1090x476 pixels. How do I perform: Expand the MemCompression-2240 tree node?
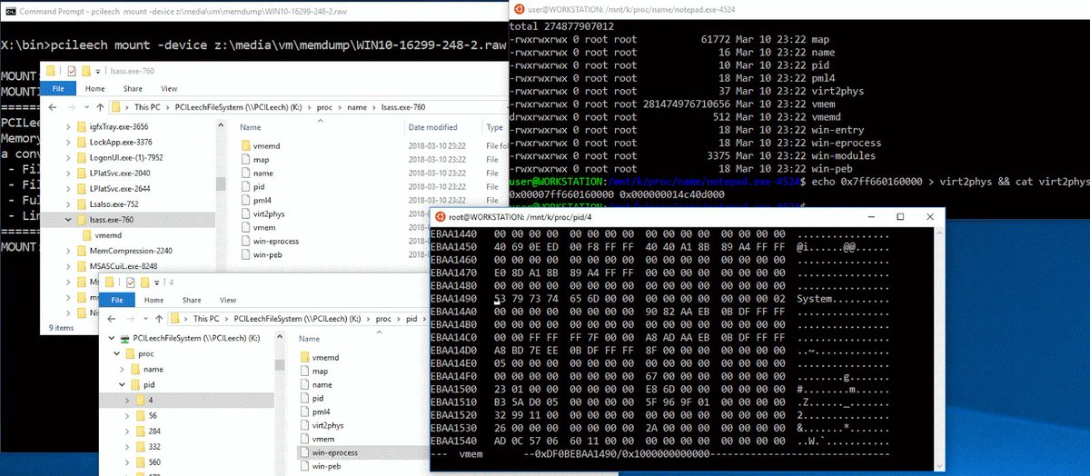click(x=70, y=251)
